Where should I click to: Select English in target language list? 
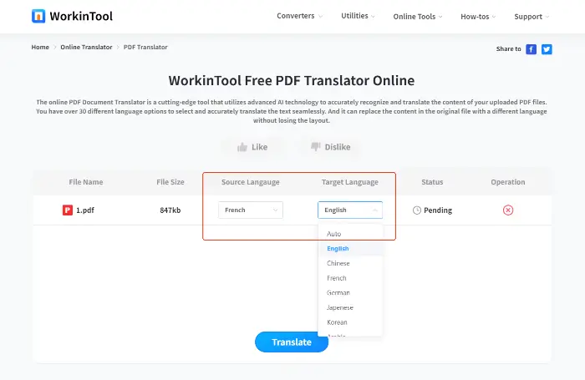click(x=350, y=248)
